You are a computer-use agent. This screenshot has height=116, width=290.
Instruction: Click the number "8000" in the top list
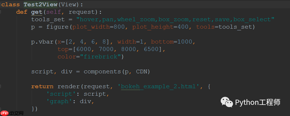click(x=128, y=49)
